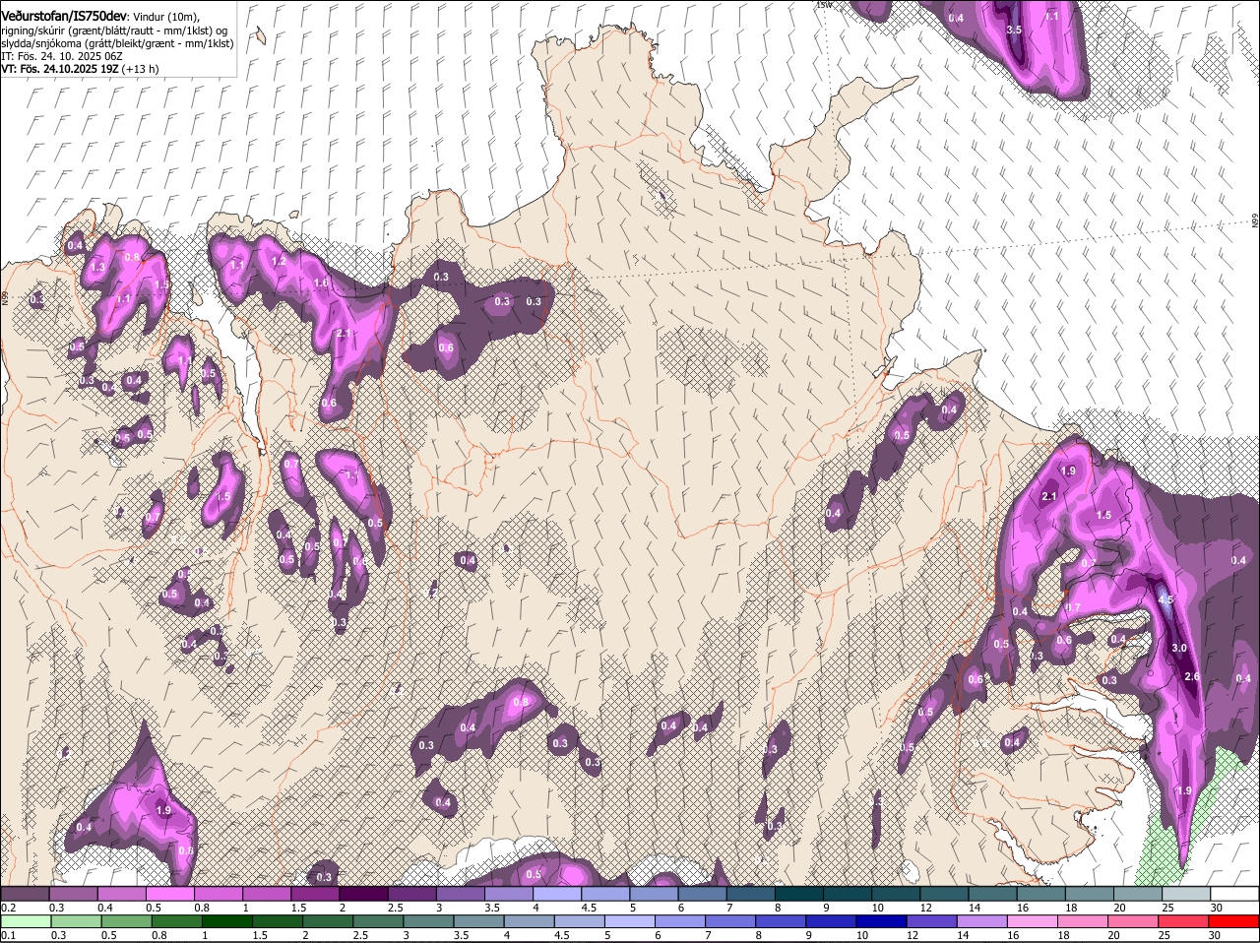1260x943 pixels.
Task: Select the 2.6 precipitation value on the map
Action: pos(1192,676)
